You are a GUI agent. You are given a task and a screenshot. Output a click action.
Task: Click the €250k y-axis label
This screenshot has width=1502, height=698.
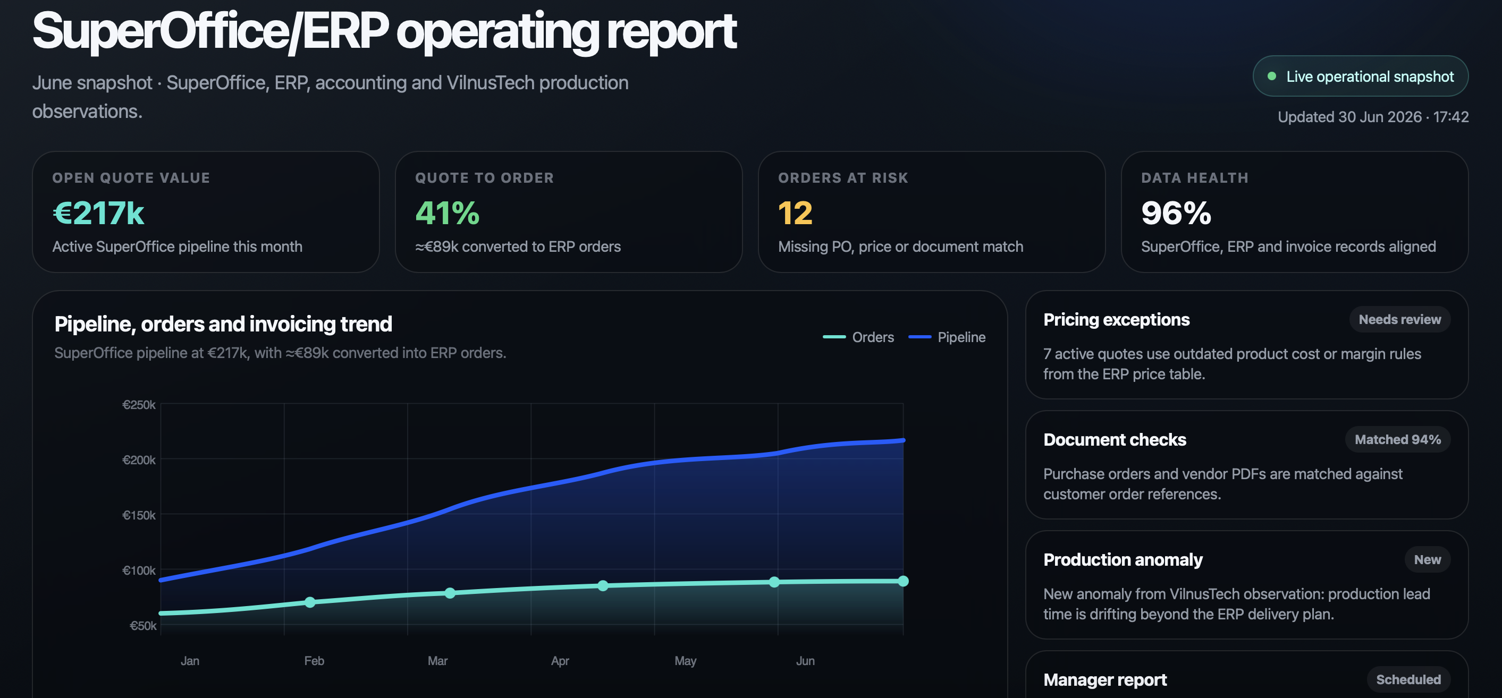point(139,404)
